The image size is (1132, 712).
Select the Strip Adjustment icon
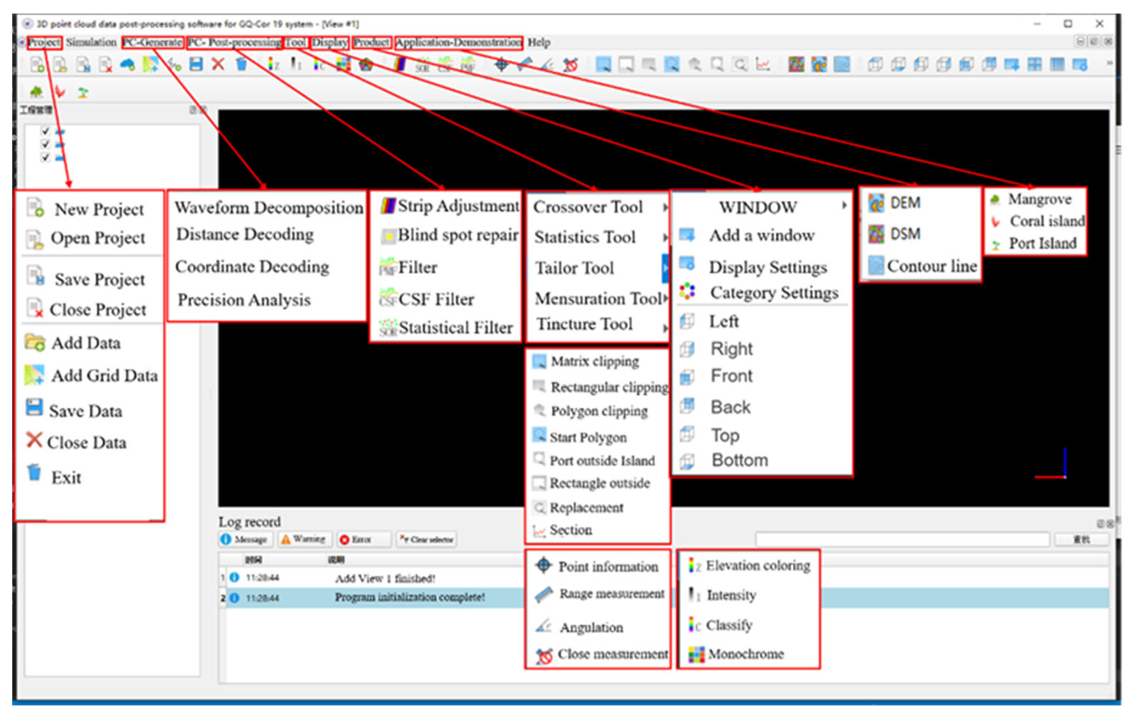click(388, 206)
